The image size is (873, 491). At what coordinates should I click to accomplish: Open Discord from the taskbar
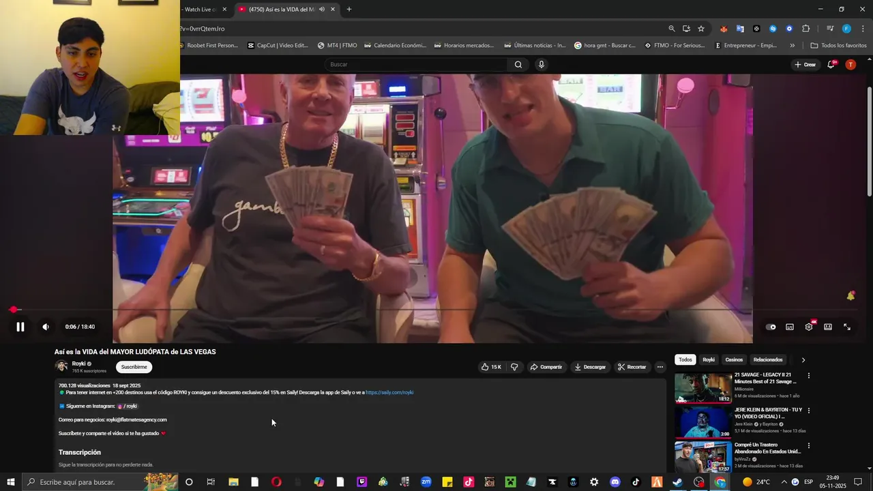pyautogui.click(x=615, y=482)
